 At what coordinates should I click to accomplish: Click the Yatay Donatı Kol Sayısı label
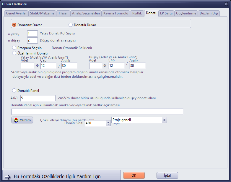(x=57, y=33)
